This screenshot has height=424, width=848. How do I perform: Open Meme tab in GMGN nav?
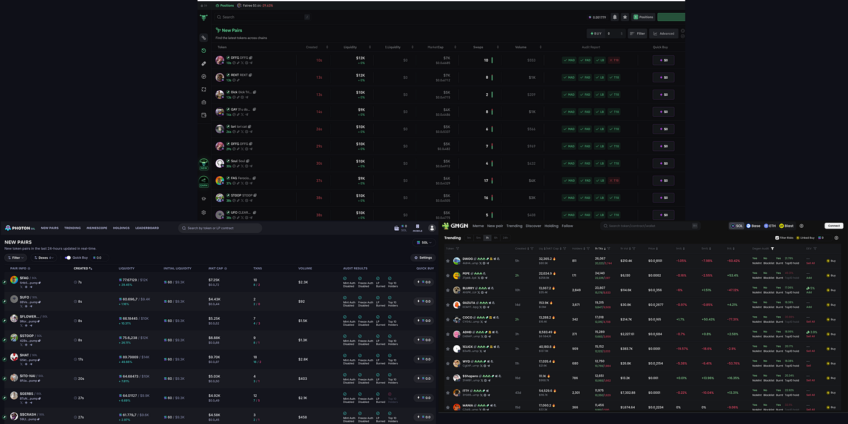478,226
